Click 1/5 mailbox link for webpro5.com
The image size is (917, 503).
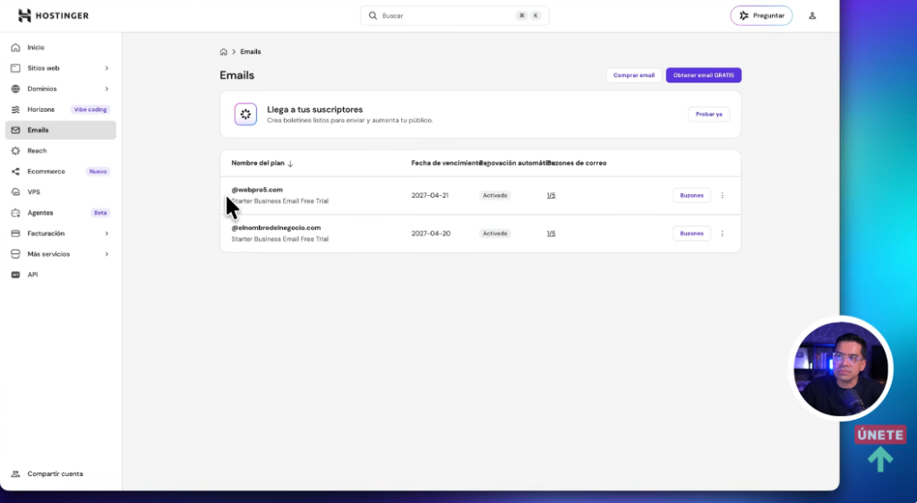[551, 196]
